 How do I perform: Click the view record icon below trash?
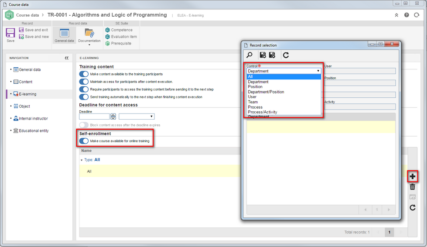tap(413, 197)
